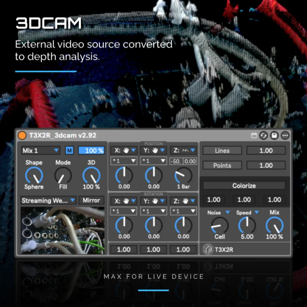Screen dimensions: 307x307
Task: Click the 100 % mix value field
Action: click(x=91, y=150)
